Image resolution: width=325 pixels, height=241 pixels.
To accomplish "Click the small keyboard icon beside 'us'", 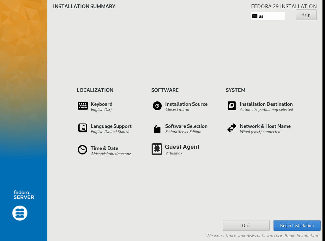I will [x=255, y=16].
